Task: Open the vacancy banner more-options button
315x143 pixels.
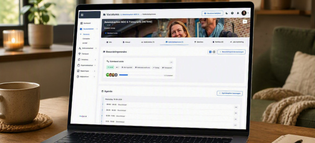Action: click(x=245, y=22)
